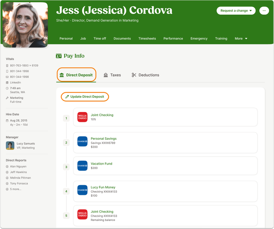This screenshot has height=229, width=274.
Task: Open the Lucy Fun Money account link
Action: [x=103, y=187]
